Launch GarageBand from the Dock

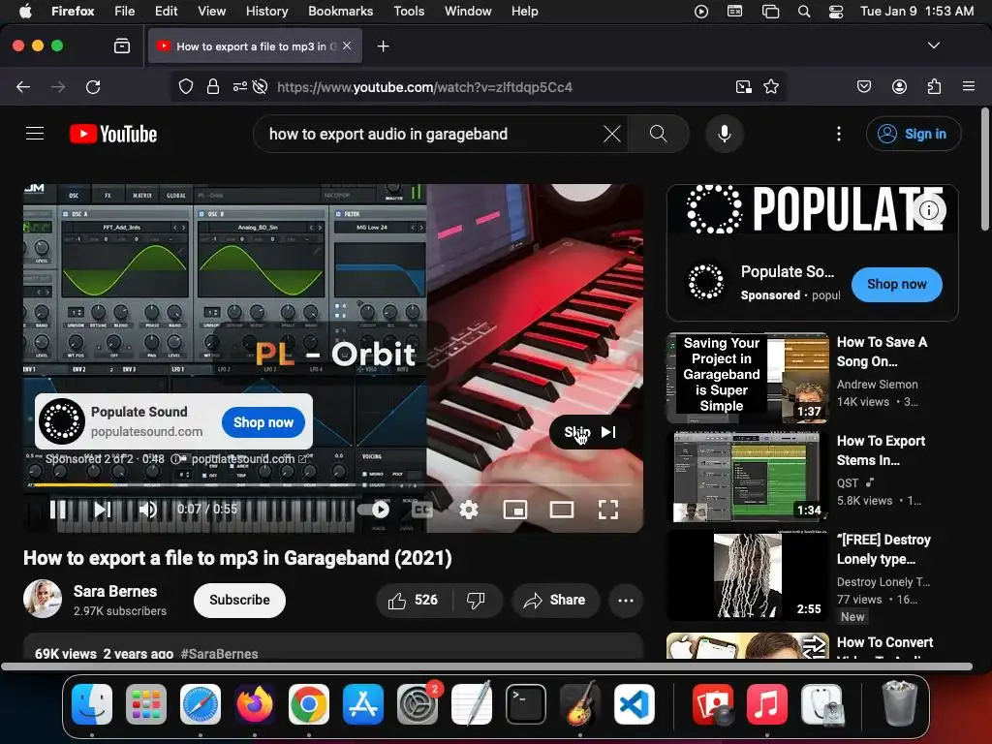[579, 704]
